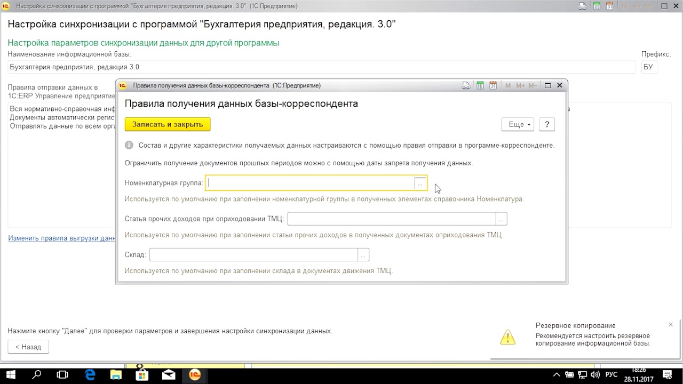Launch Microsoft Edge from the taskbar

pyautogui.click(x=90, y=374)
